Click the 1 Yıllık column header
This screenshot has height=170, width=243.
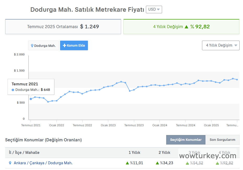(x=134, y=153)
